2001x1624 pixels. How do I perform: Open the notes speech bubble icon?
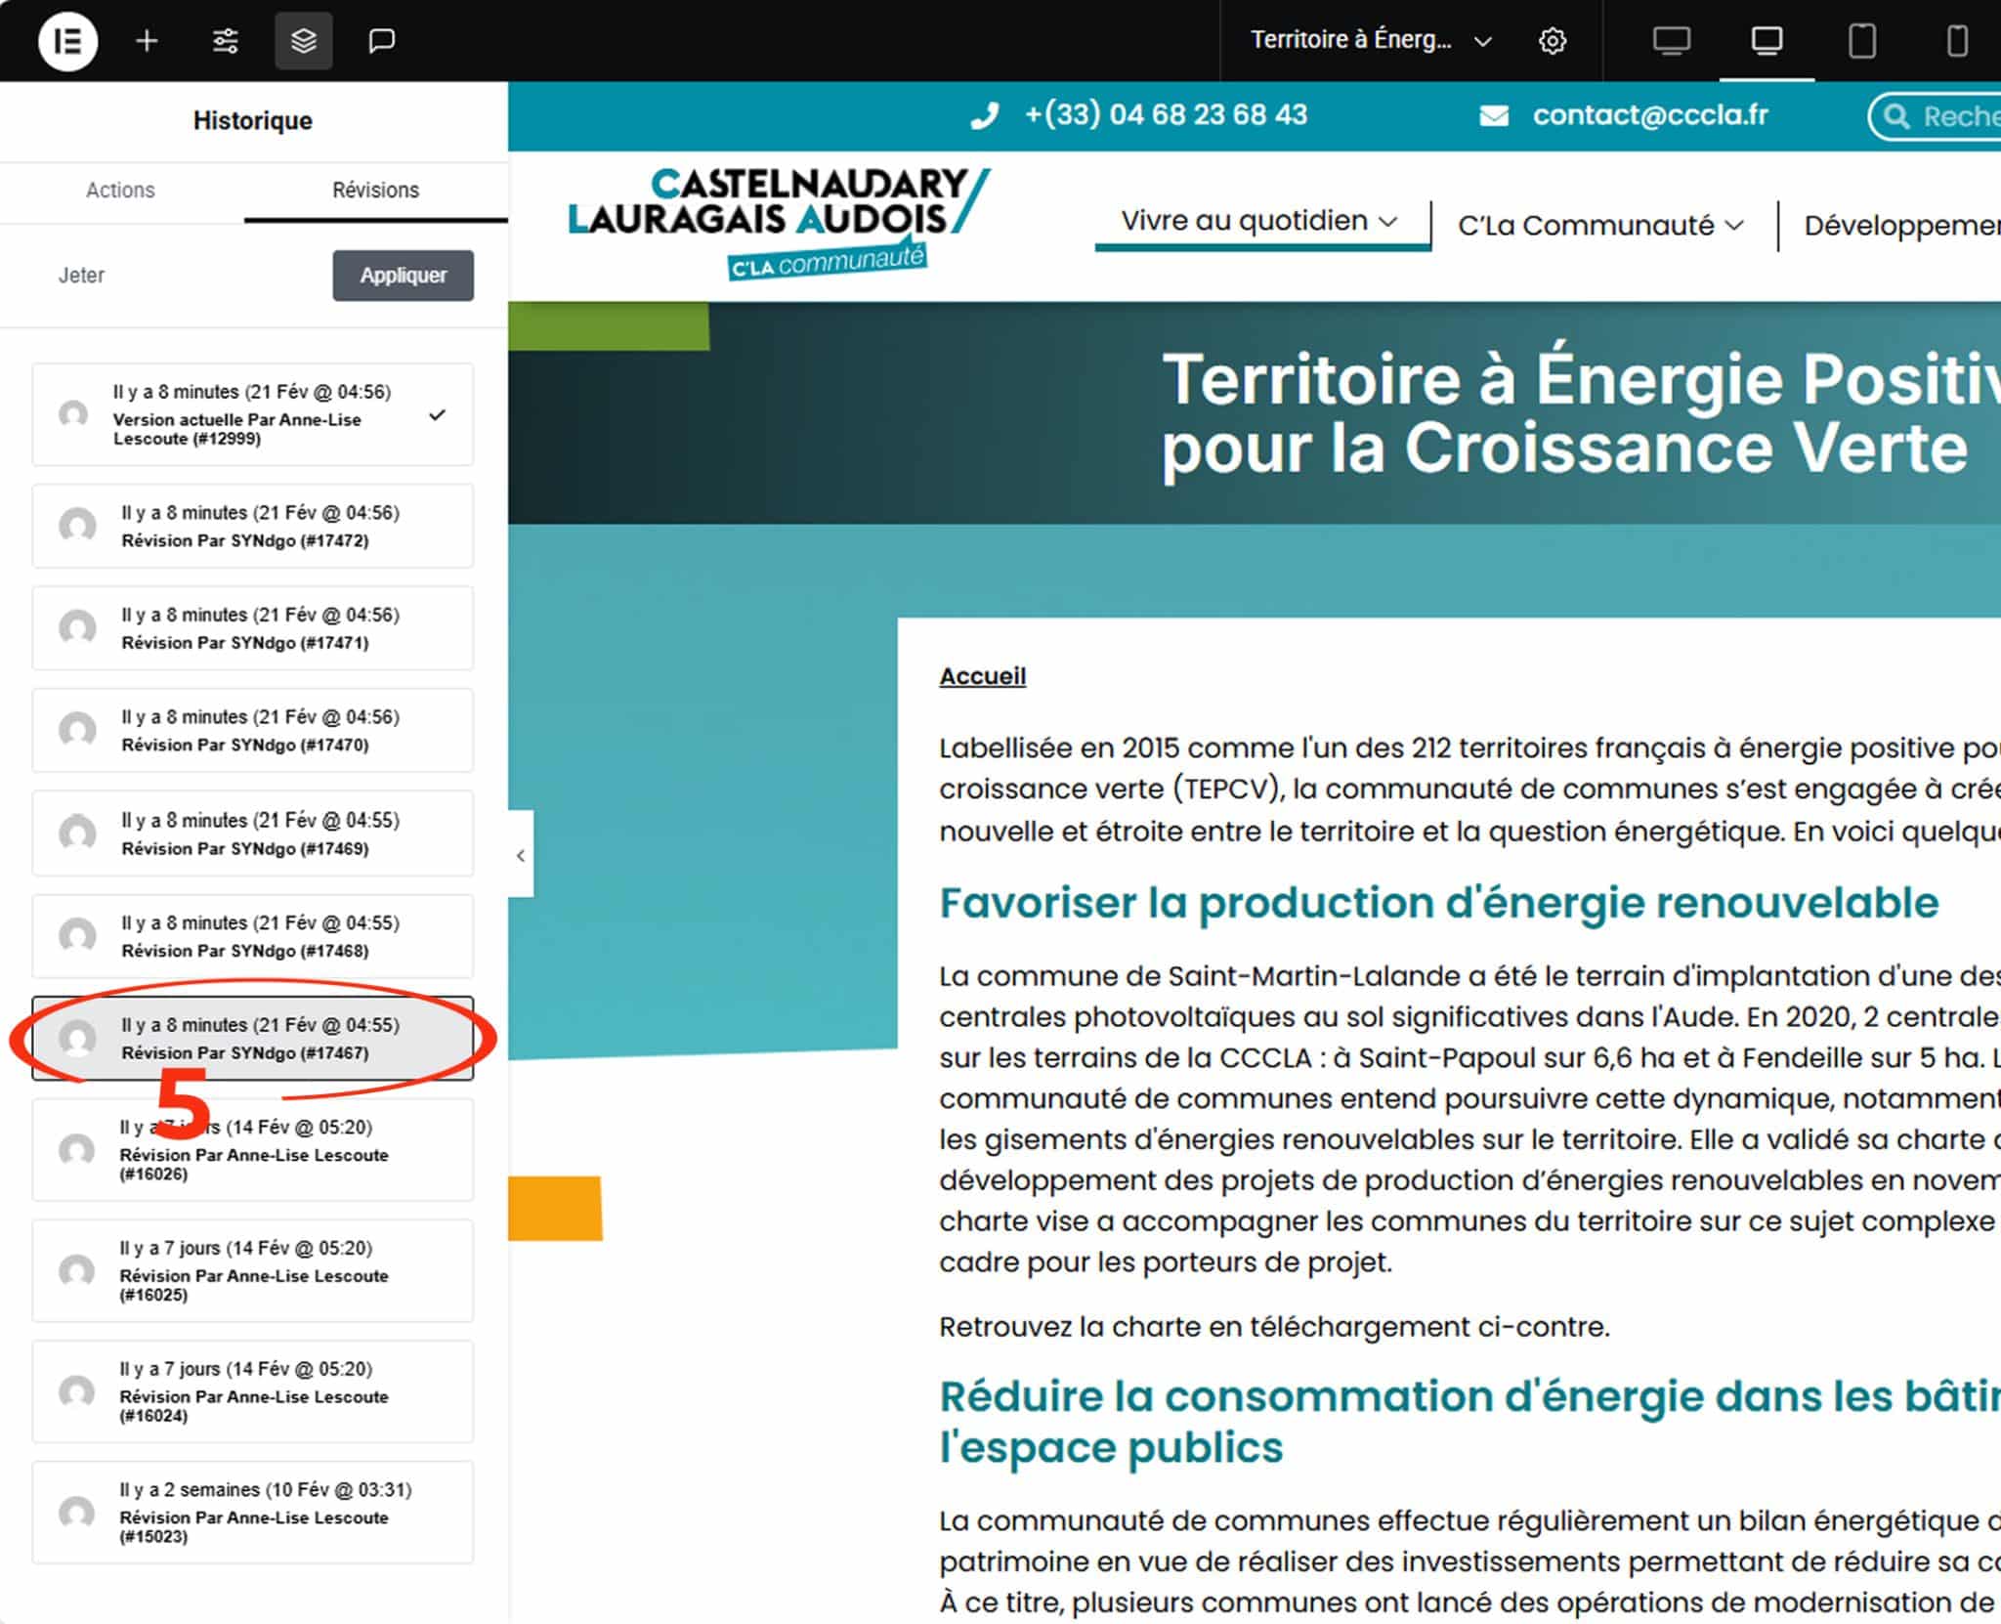[x=381, y=41]
